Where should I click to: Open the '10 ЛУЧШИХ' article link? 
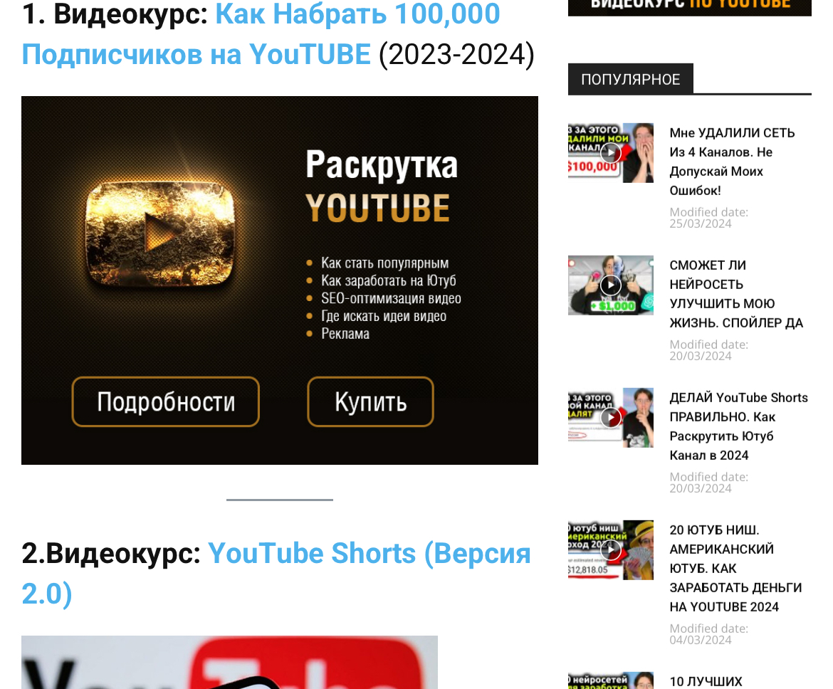pyautogui.click(x=706, y=681)
